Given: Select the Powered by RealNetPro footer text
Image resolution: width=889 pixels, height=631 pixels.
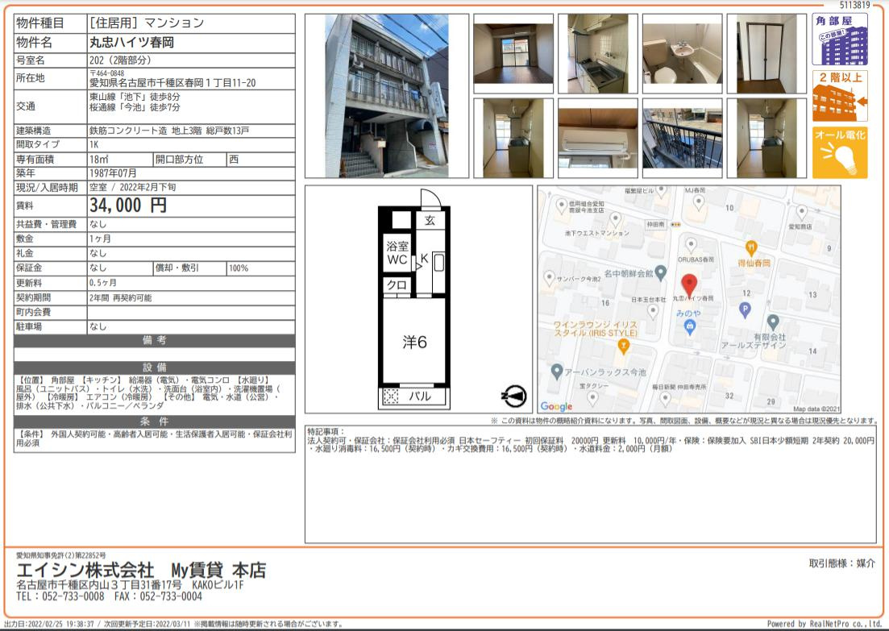Looking at the screenshot, I should click(x=825, y=624).
